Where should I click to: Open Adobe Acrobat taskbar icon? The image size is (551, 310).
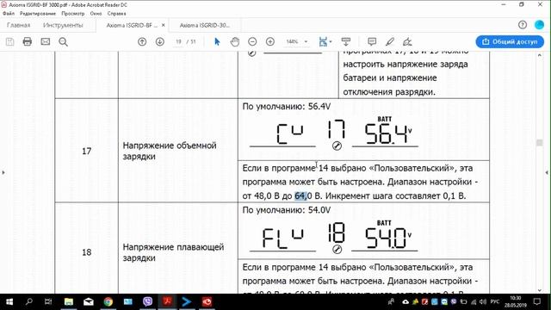167,302
